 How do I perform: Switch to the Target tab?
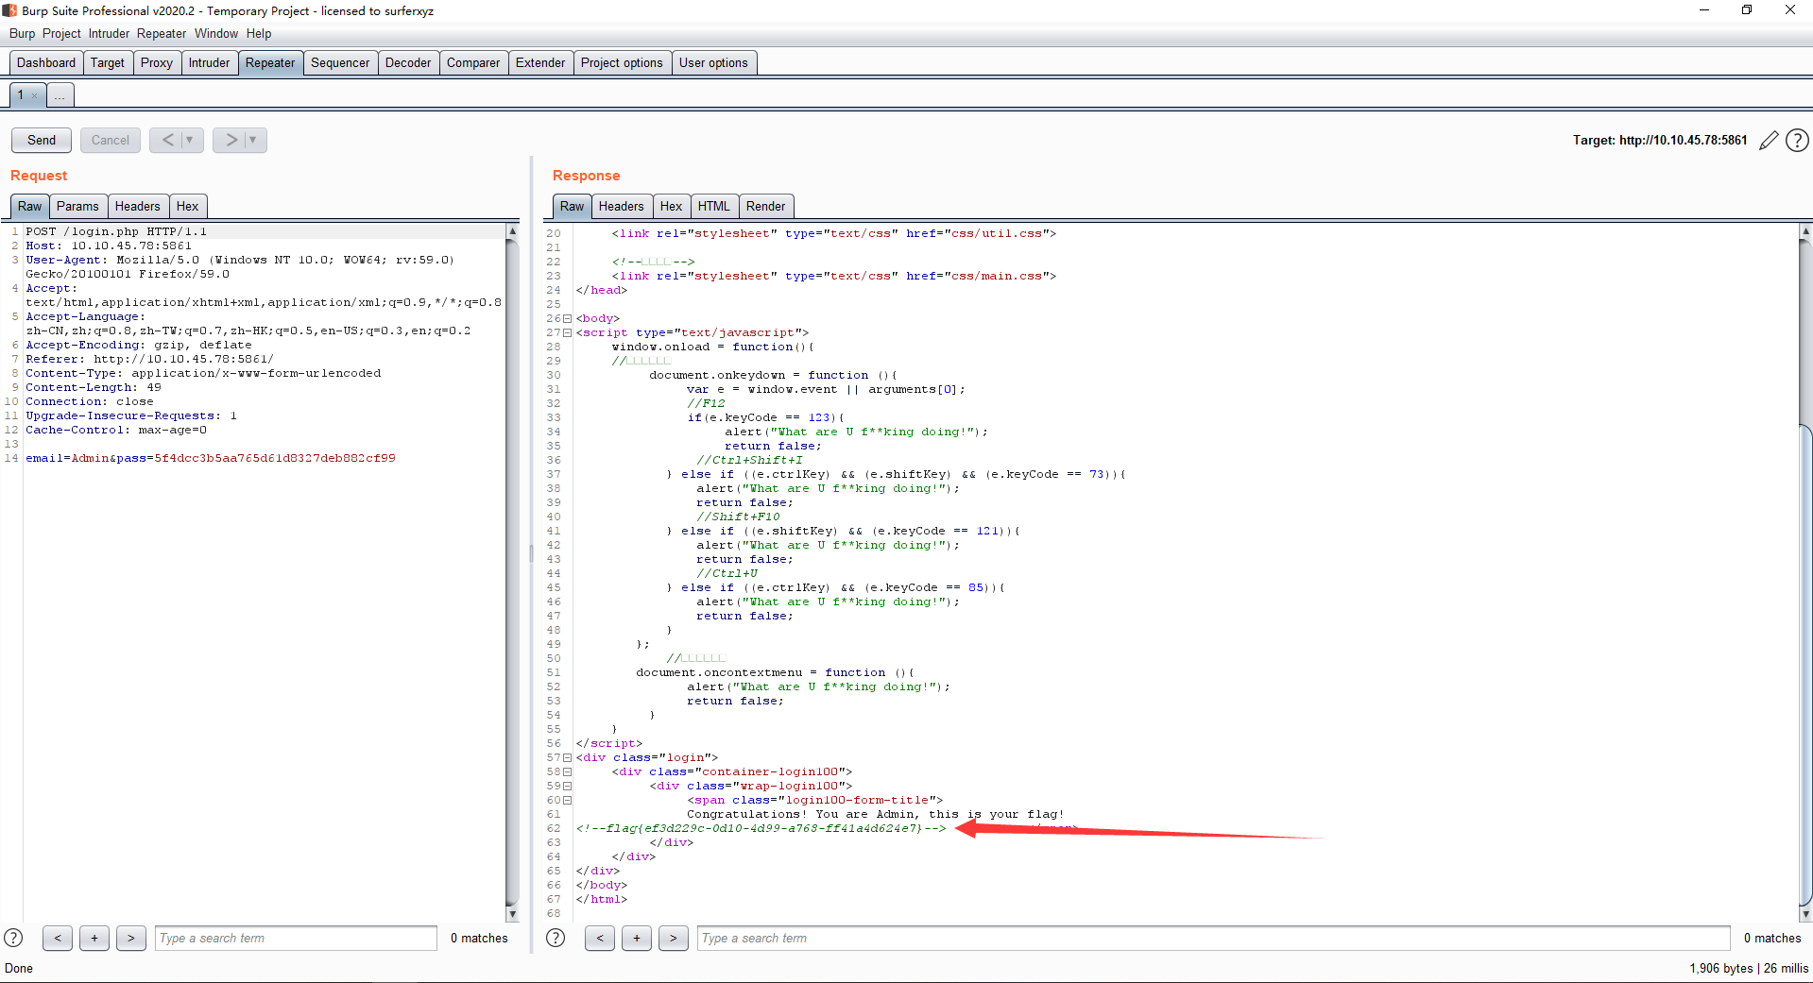point(108,62)
